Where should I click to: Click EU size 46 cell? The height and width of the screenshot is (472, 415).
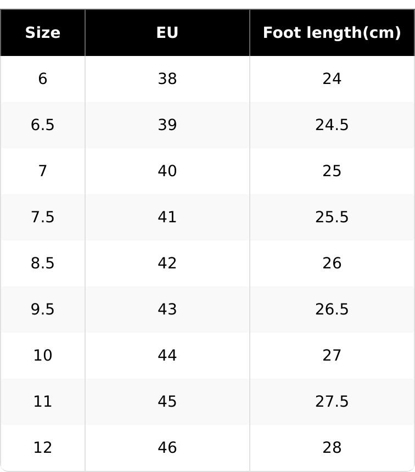coord(167,448)
